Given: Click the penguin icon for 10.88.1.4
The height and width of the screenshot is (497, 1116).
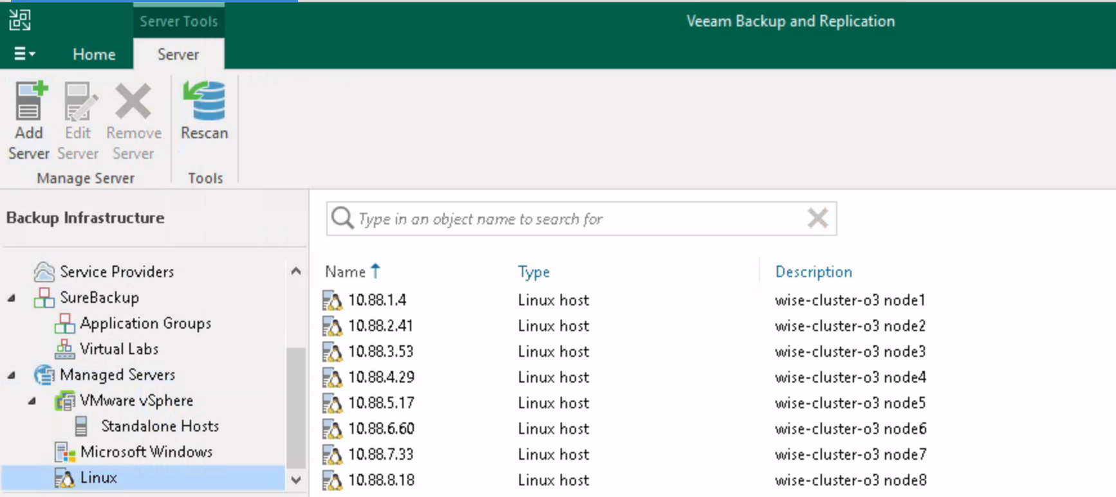Looking at the screenshot, I should [x=332, y=300].
